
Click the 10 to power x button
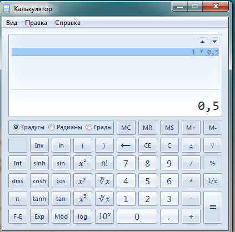pyautogui.click(x=104, y=216)
